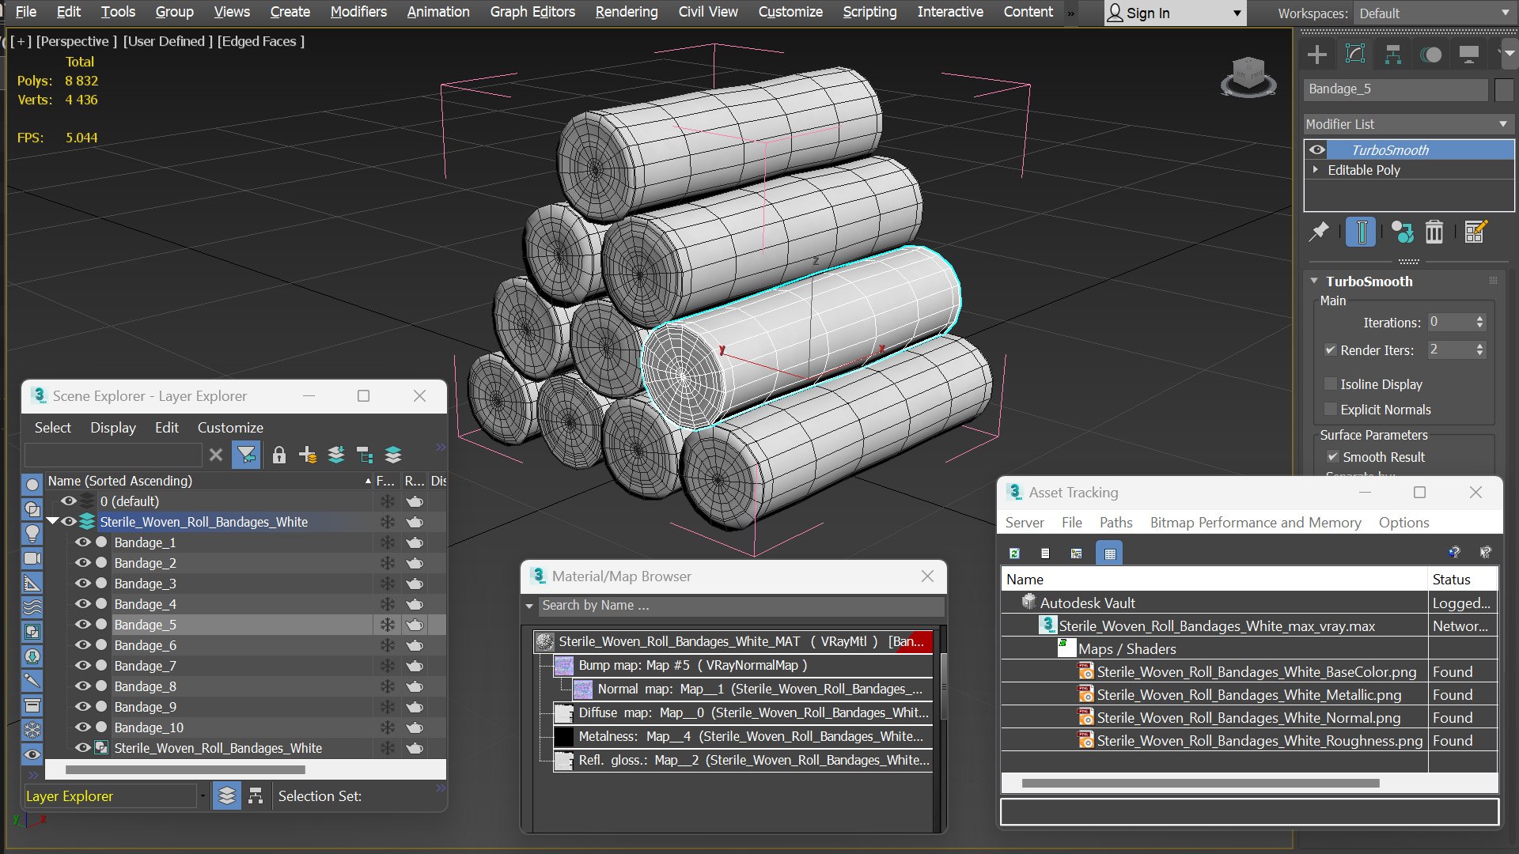Click the Edged Faces viewport label
The width and height of the screenshot is (1519, 854).
[260, 41]
